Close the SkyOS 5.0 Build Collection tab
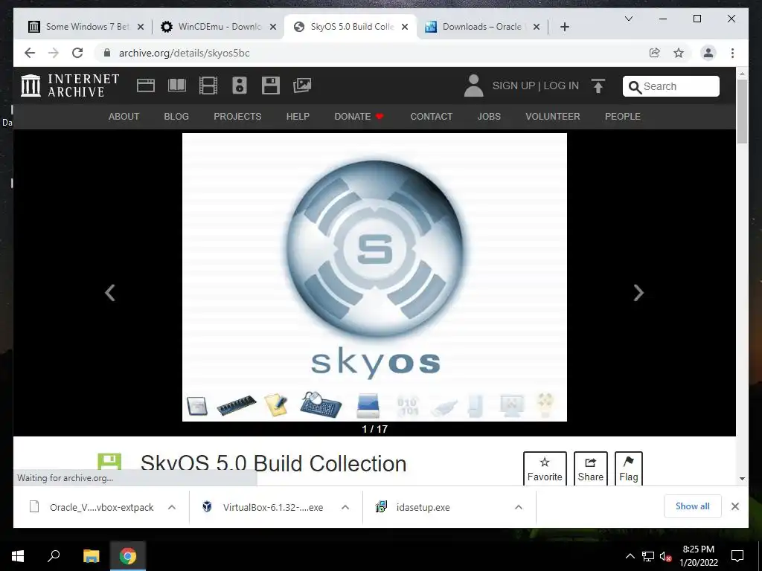The height and width of the screenshot is (571, 762). pos(405,27)
